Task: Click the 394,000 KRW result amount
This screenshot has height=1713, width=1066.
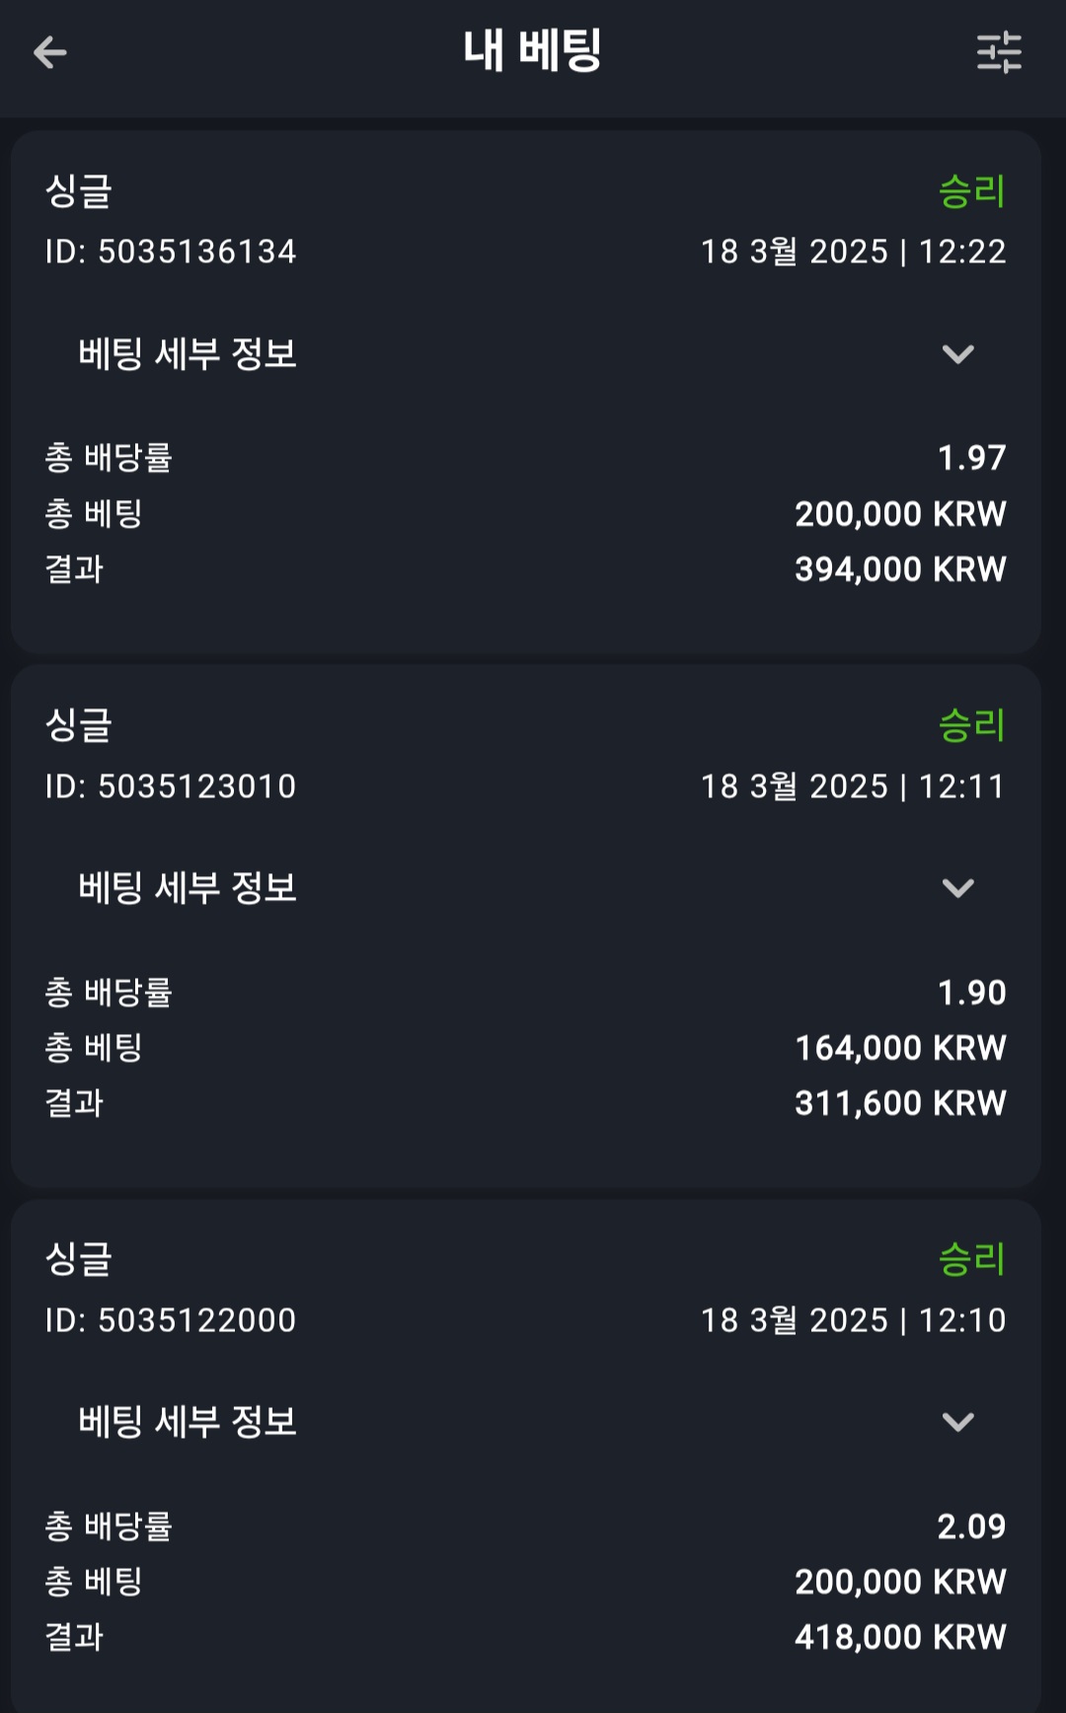Action: pyautogui.click(x=900, y=569)
